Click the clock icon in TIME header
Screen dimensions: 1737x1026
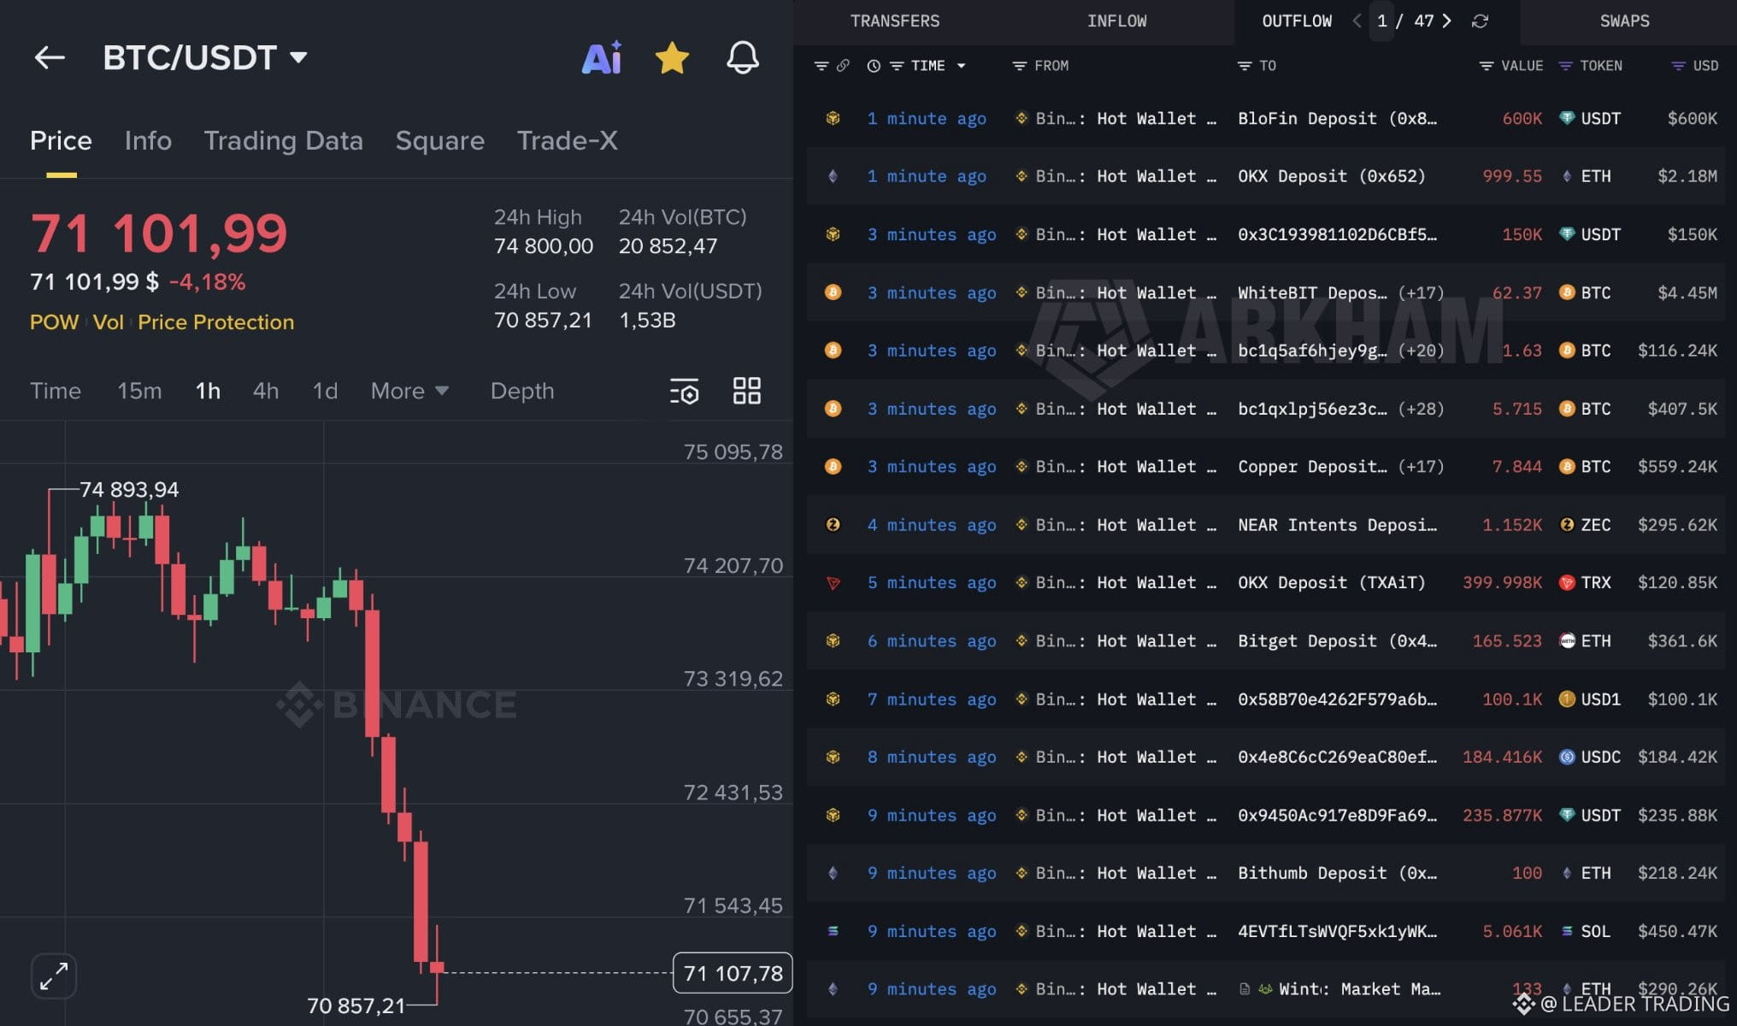(874, 66)
